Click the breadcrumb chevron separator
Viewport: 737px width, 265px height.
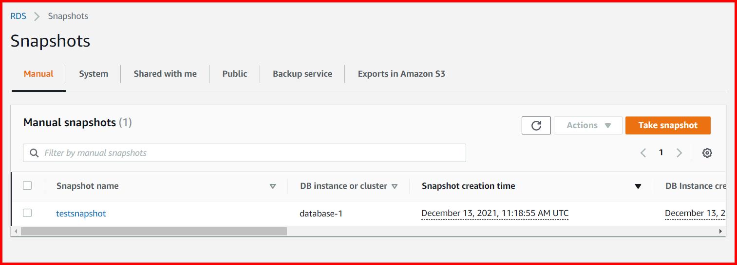tap(37, 16)
